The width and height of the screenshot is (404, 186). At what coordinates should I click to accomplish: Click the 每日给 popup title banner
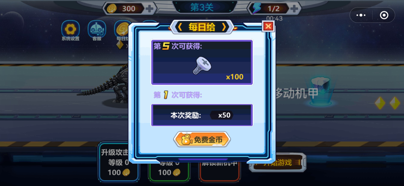(x=202, y=27)
